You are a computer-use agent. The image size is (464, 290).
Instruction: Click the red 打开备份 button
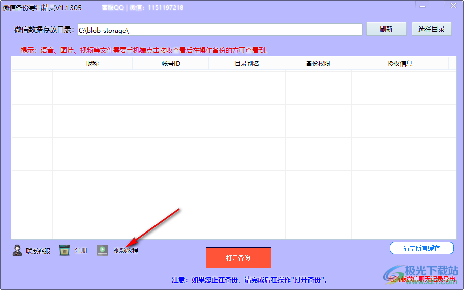(238, 258)
